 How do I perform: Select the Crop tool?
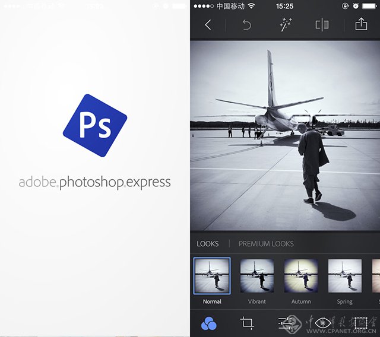[247, 323]
